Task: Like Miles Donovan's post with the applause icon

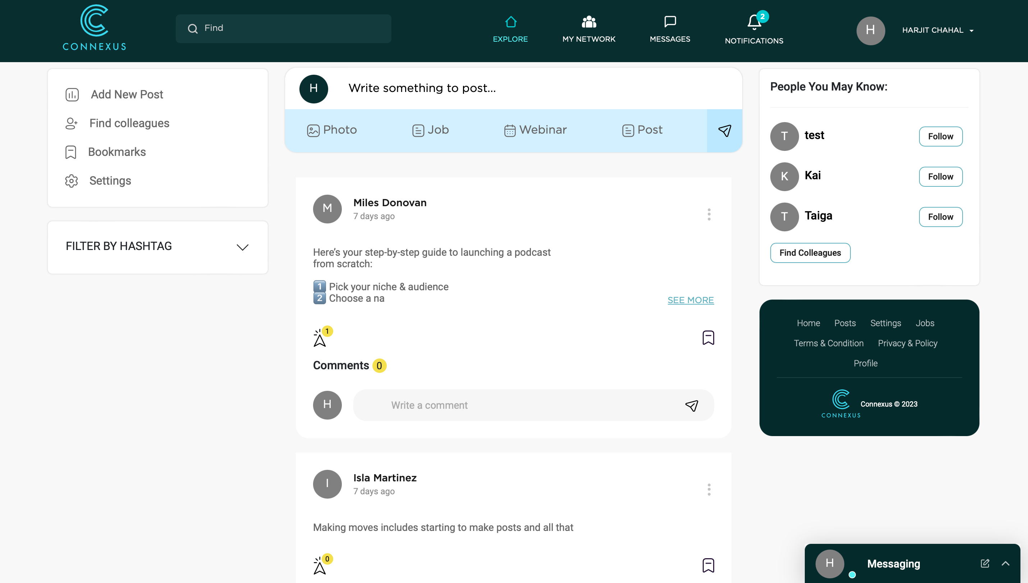Action: coord(319,338)
